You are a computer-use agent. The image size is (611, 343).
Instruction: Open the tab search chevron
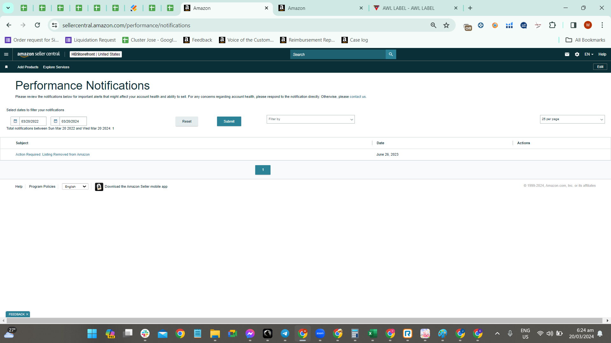(8, 8)
